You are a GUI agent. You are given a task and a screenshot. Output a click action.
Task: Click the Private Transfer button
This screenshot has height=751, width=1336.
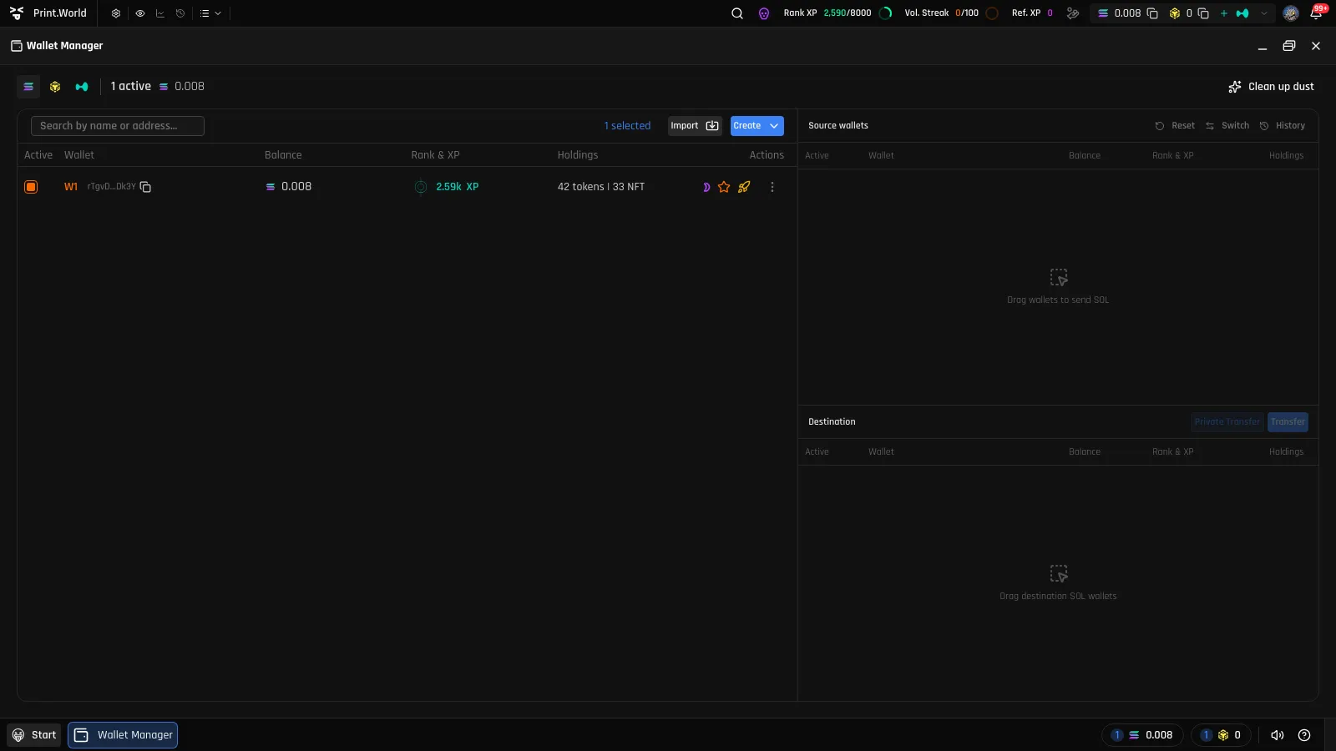pyautogui.click(x=1227, y=422)
